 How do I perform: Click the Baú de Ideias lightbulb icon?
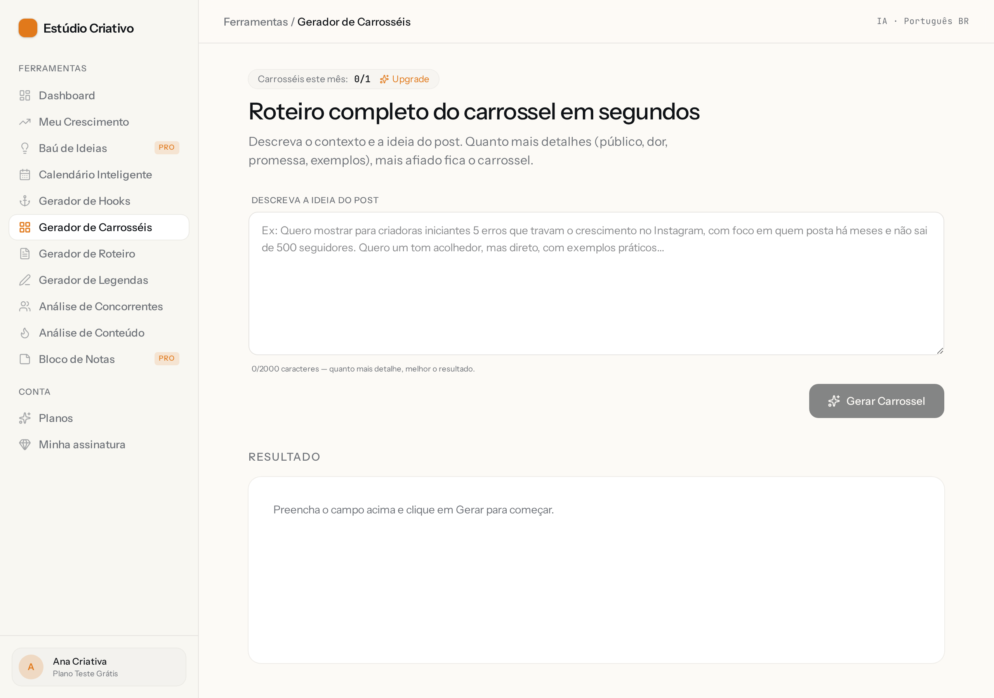point(25,149)
